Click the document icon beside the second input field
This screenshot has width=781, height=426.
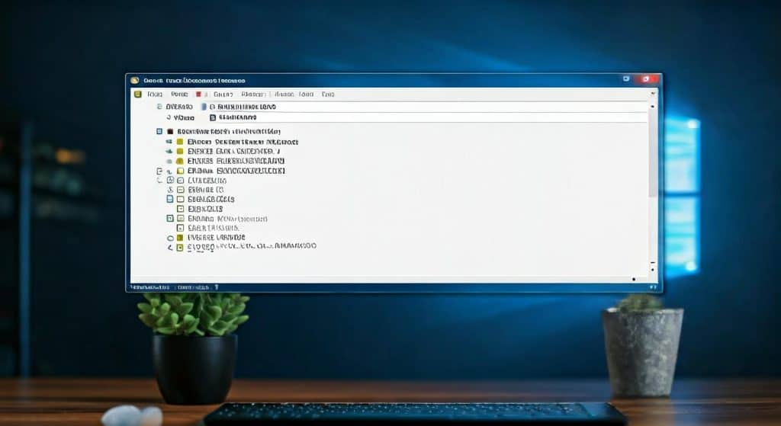(x=213, y=118)
